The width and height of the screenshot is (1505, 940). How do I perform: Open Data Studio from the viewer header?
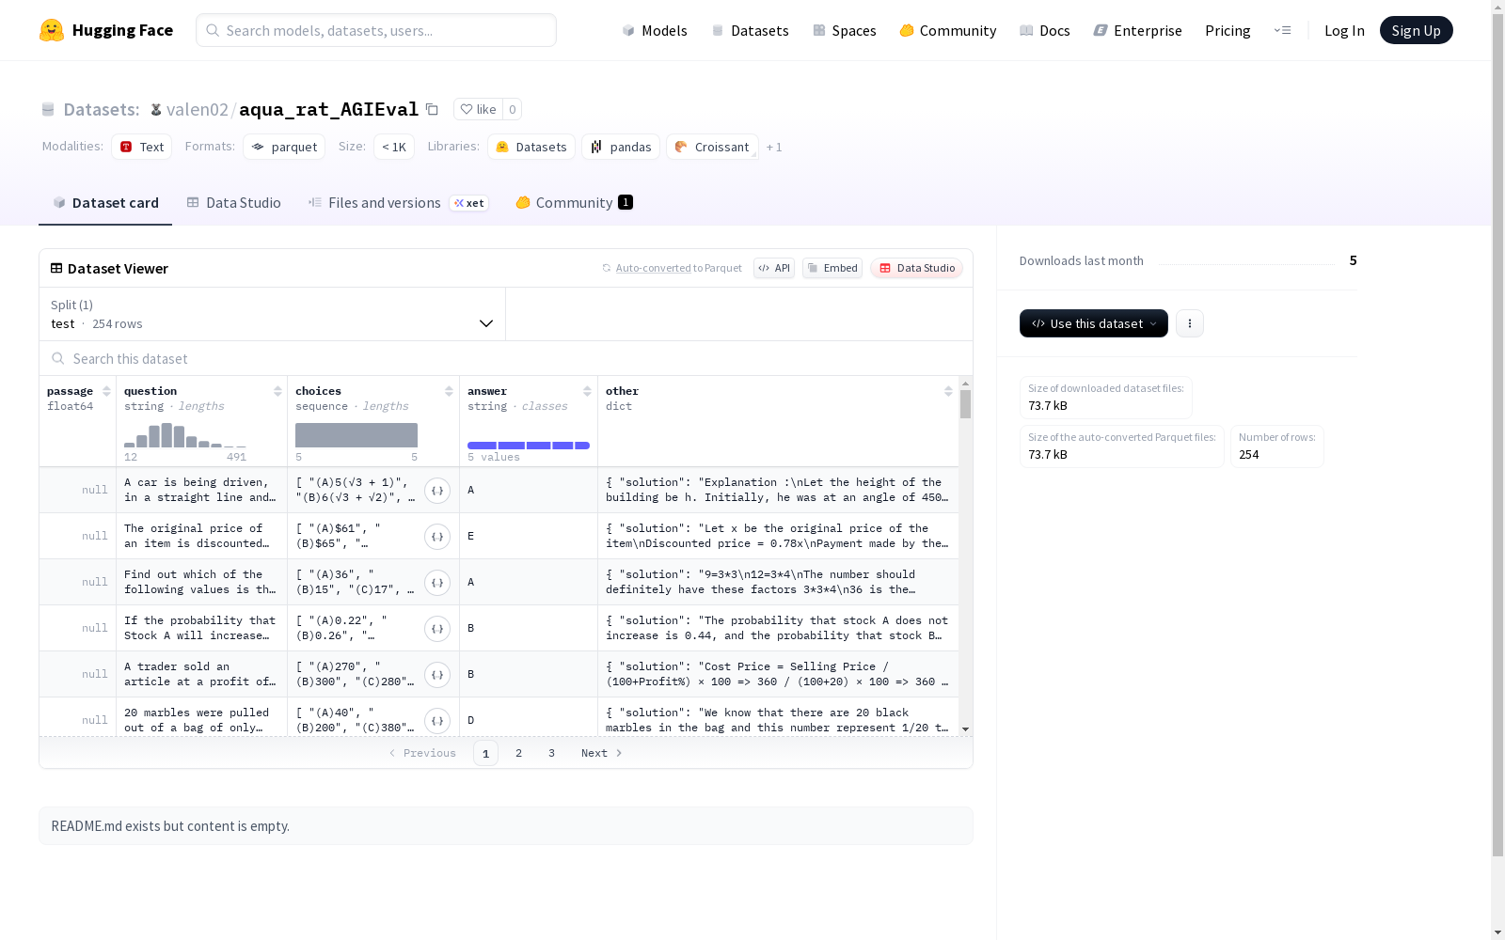pos(916,268)
